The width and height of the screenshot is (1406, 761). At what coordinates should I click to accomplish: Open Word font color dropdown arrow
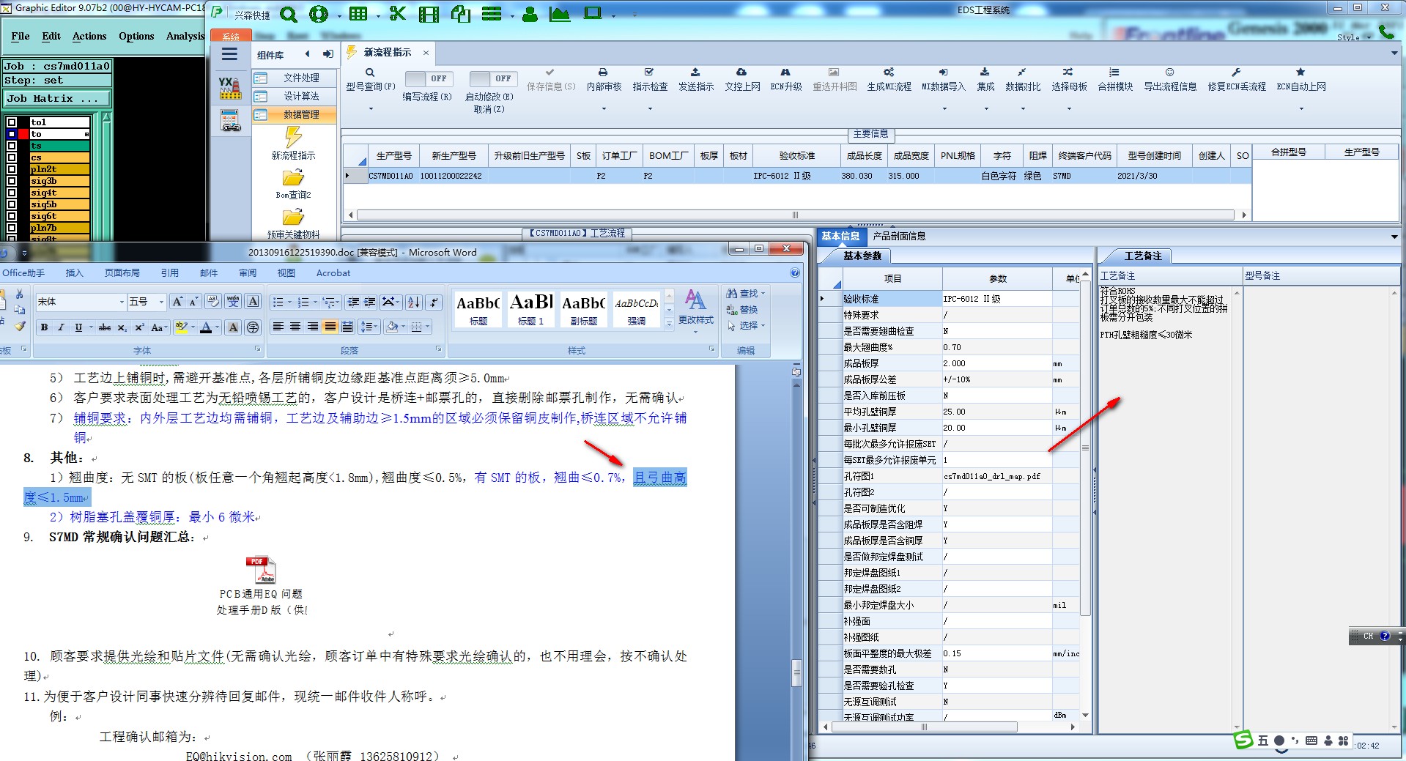point(218,327)
